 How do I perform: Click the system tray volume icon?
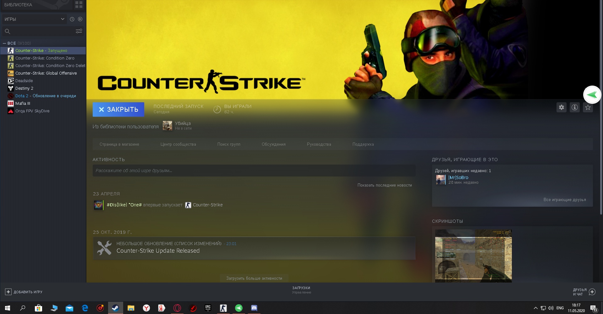point(551,308)
